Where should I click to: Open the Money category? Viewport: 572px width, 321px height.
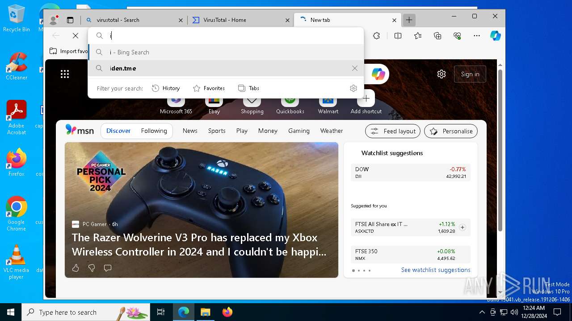tap(268, 131)
